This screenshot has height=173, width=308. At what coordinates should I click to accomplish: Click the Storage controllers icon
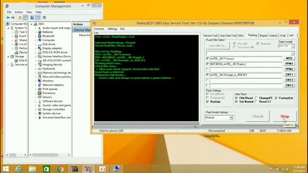coord(39,110)
